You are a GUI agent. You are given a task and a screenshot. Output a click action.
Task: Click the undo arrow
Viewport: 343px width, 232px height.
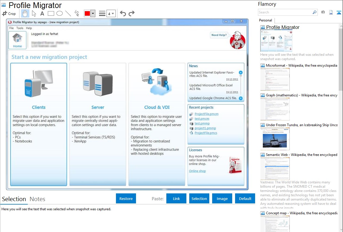[x=123, y=13]
